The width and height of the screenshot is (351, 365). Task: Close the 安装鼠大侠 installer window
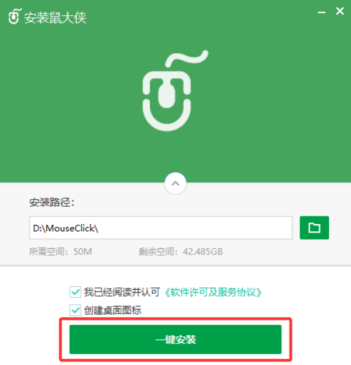pyautogui.click(x=340, y=11)
